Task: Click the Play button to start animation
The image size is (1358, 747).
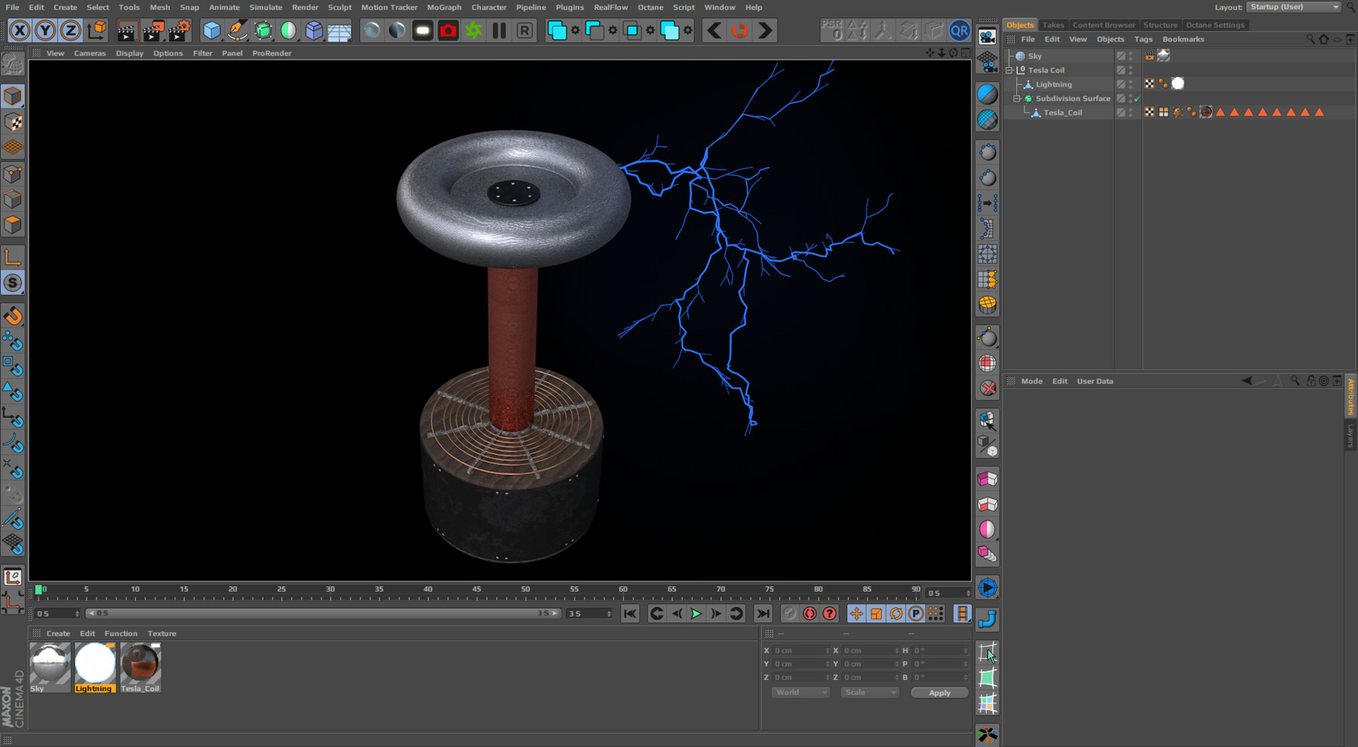Action: tap(695, 614)
